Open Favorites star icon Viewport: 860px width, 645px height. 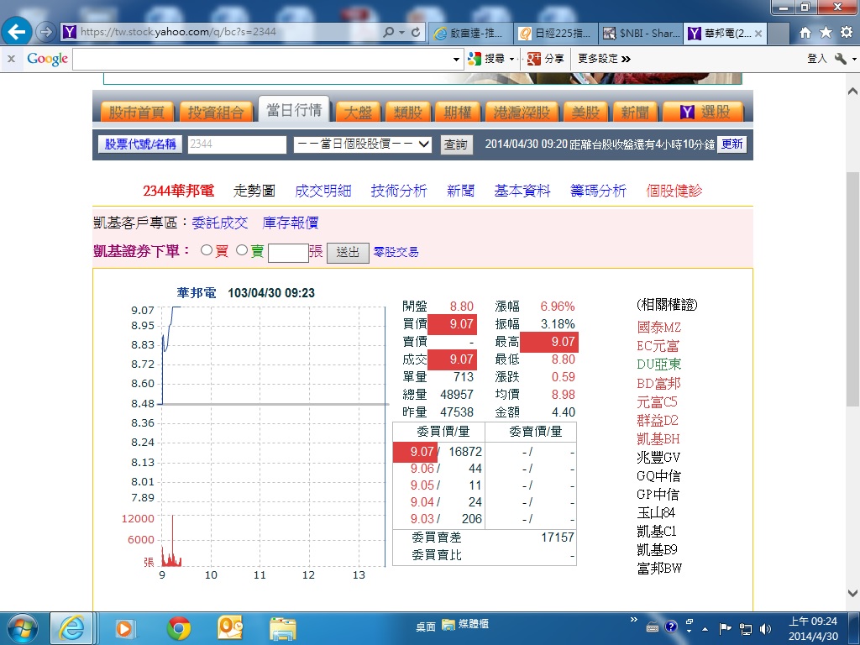(x=826, y=33)
